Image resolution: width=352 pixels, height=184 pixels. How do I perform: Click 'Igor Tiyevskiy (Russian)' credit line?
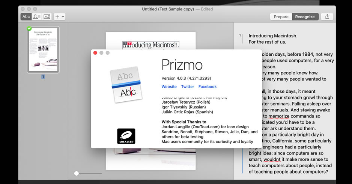coord(184,107)
